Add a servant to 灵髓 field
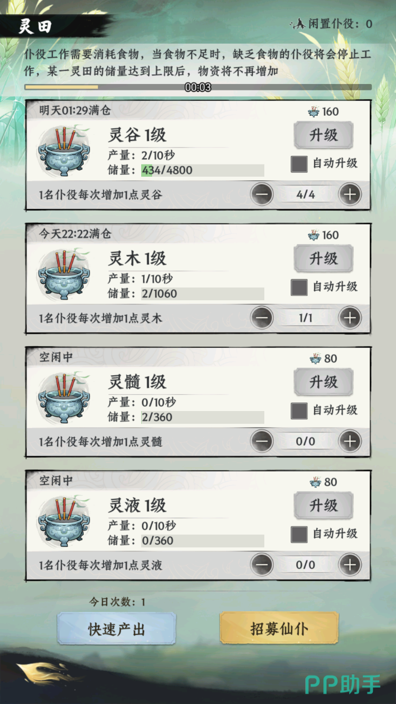Screen dimensions: 396x704 click(350, 441)
